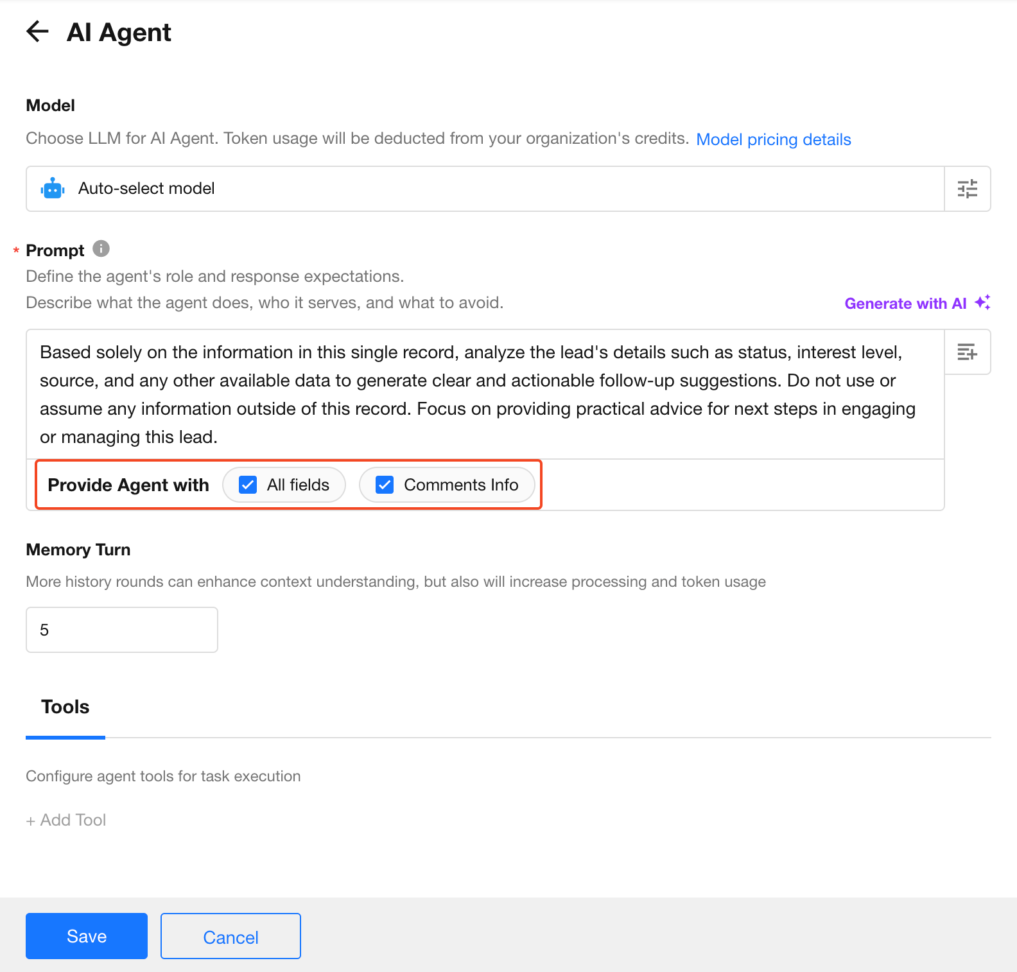Toggle the Comments Info checkbox
1017x972 pixels.
pos(385,485)
